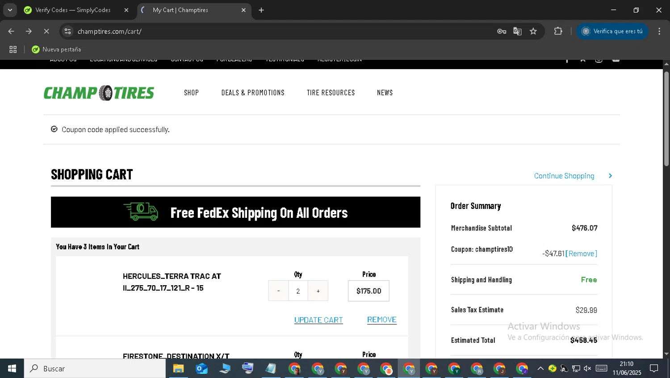Click the muted volume tray icon
The height and width of the screenshot is (378, 670).
tap(587, 369)
